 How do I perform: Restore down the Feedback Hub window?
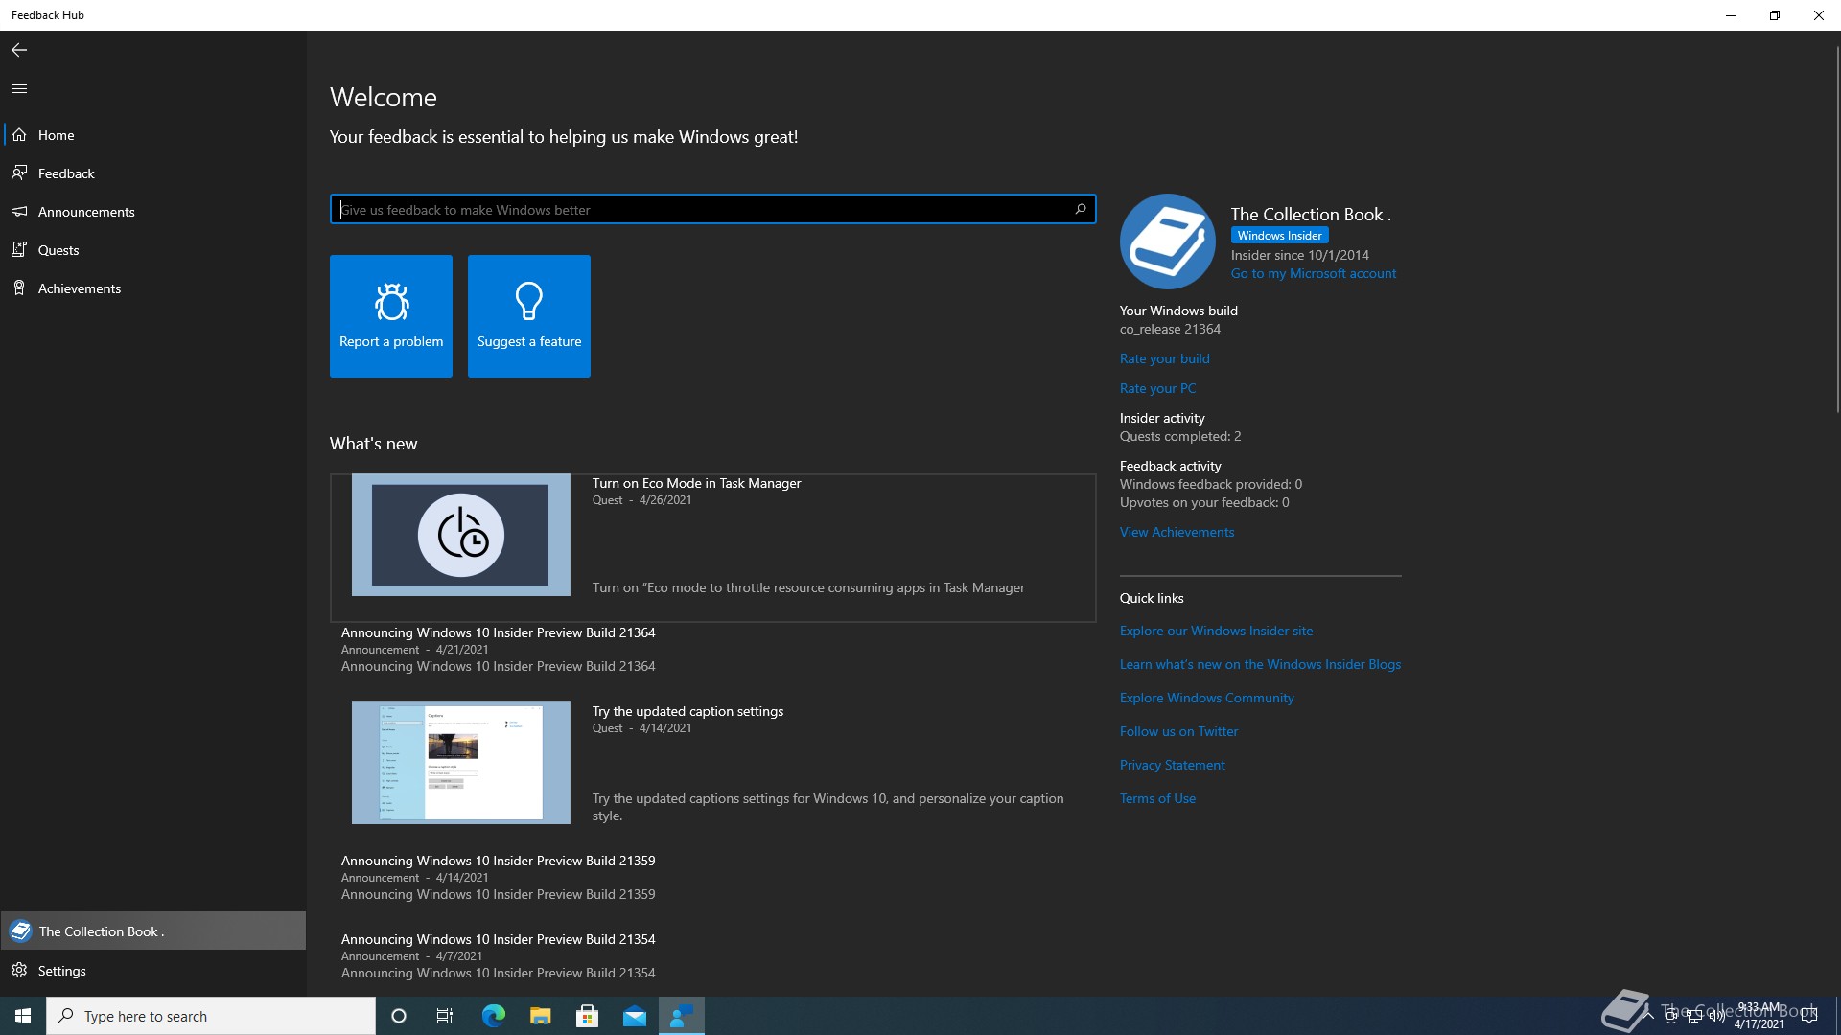click(x=1775, y=15)
